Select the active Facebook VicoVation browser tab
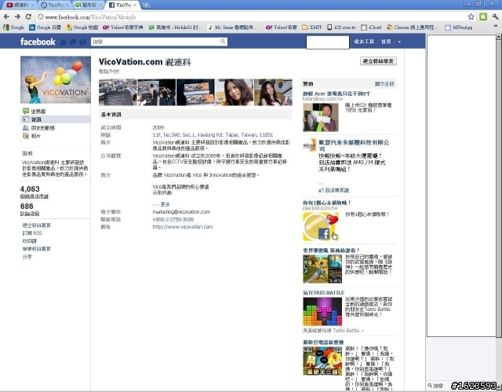This screenshot has width=502, height=392. coord(122,5)
